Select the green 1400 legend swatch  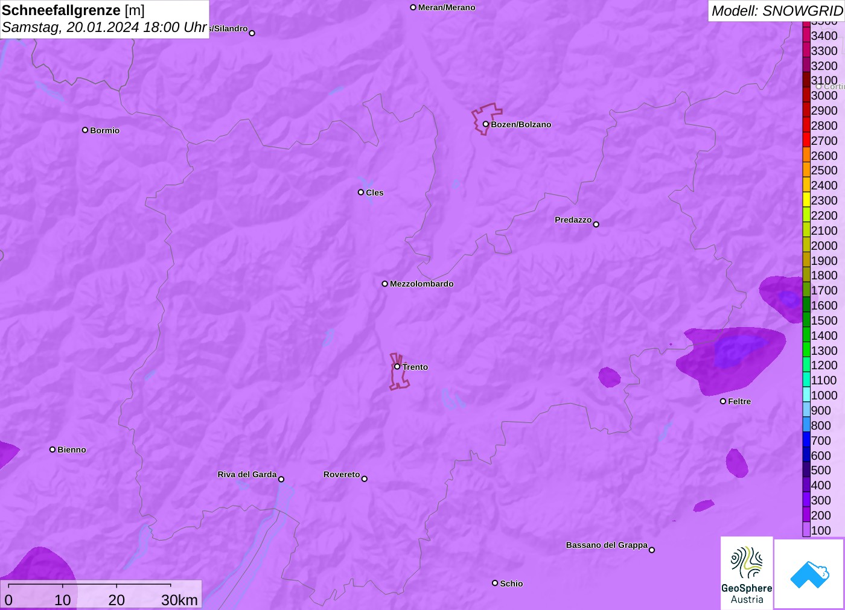806,335
